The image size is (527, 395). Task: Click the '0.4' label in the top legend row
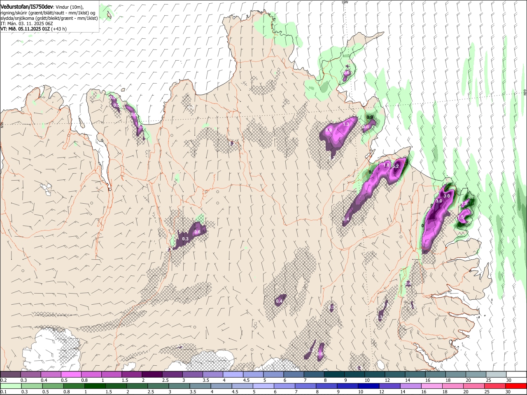tap(44, 380)
